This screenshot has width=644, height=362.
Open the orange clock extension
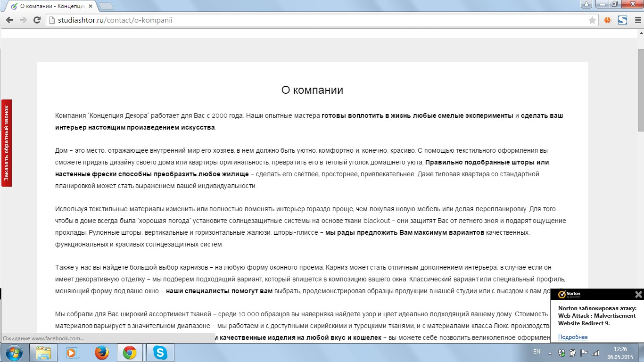608,20
